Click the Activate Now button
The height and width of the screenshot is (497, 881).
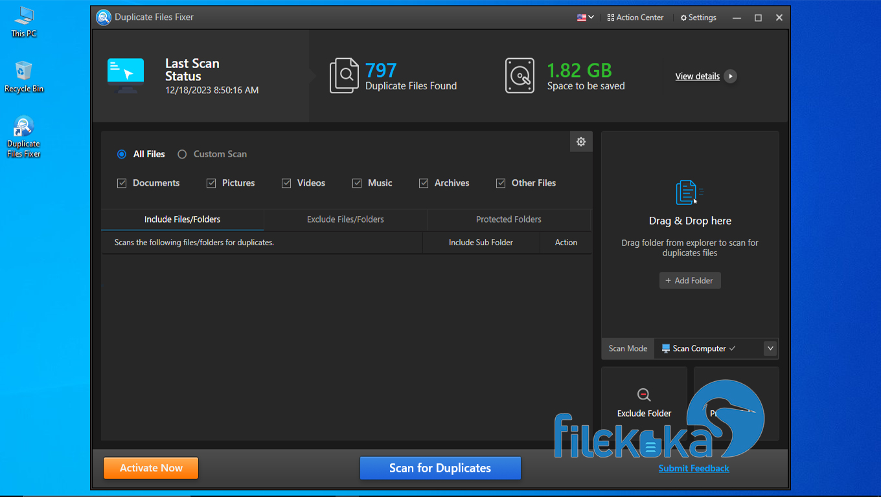[x=151, y=468]
